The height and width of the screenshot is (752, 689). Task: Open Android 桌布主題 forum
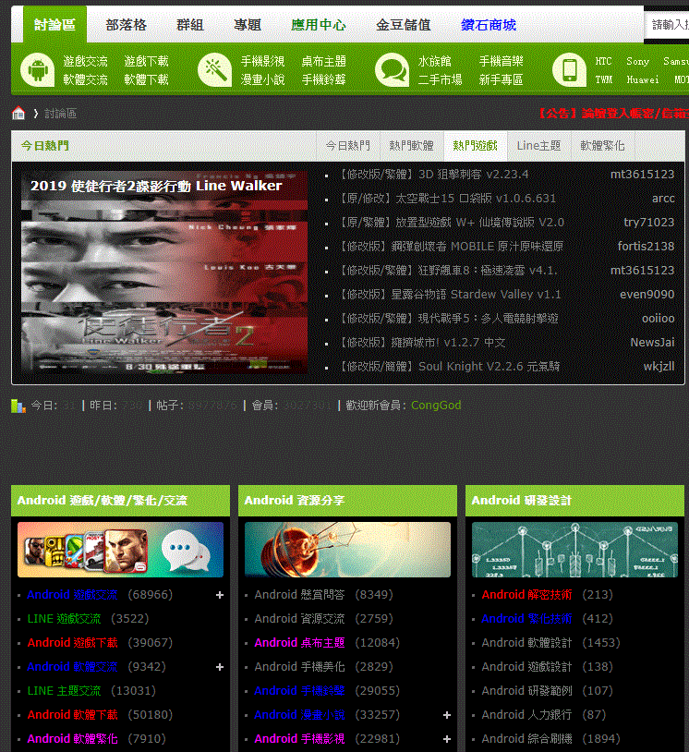[x=299, y=643]
